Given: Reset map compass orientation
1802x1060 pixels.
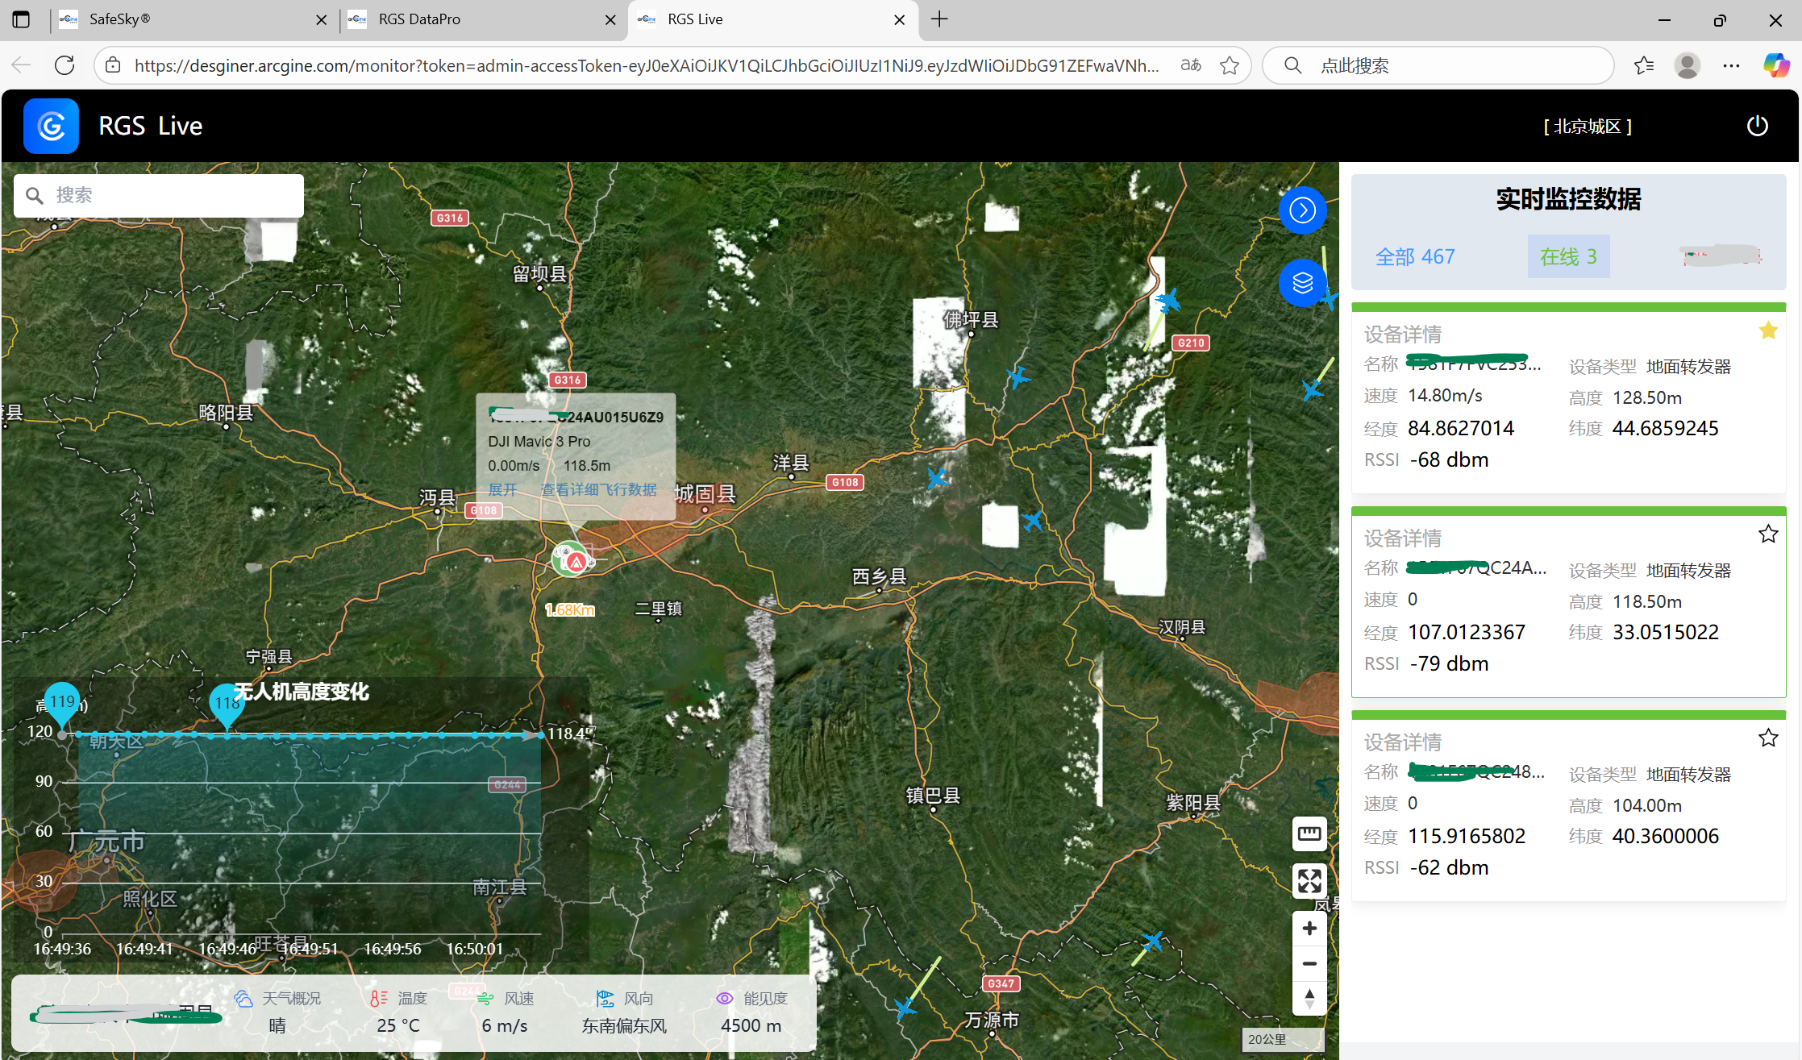Looking at the screenshot, I should (1309, 999).
